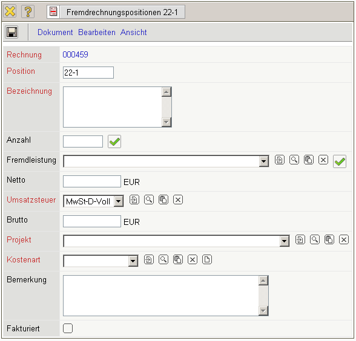
Task: Open the Ansicht menu
Action: pyautogui.click(x=133, y=32)
